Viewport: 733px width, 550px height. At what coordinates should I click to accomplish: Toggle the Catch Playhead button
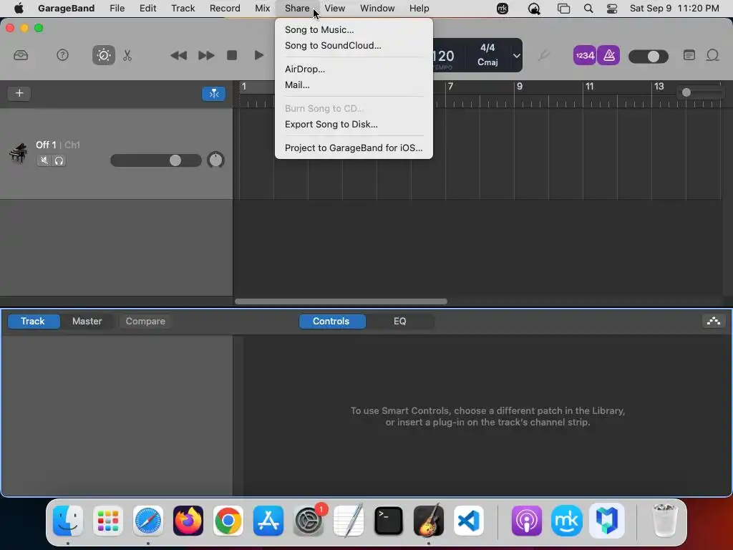click(213, 94)
